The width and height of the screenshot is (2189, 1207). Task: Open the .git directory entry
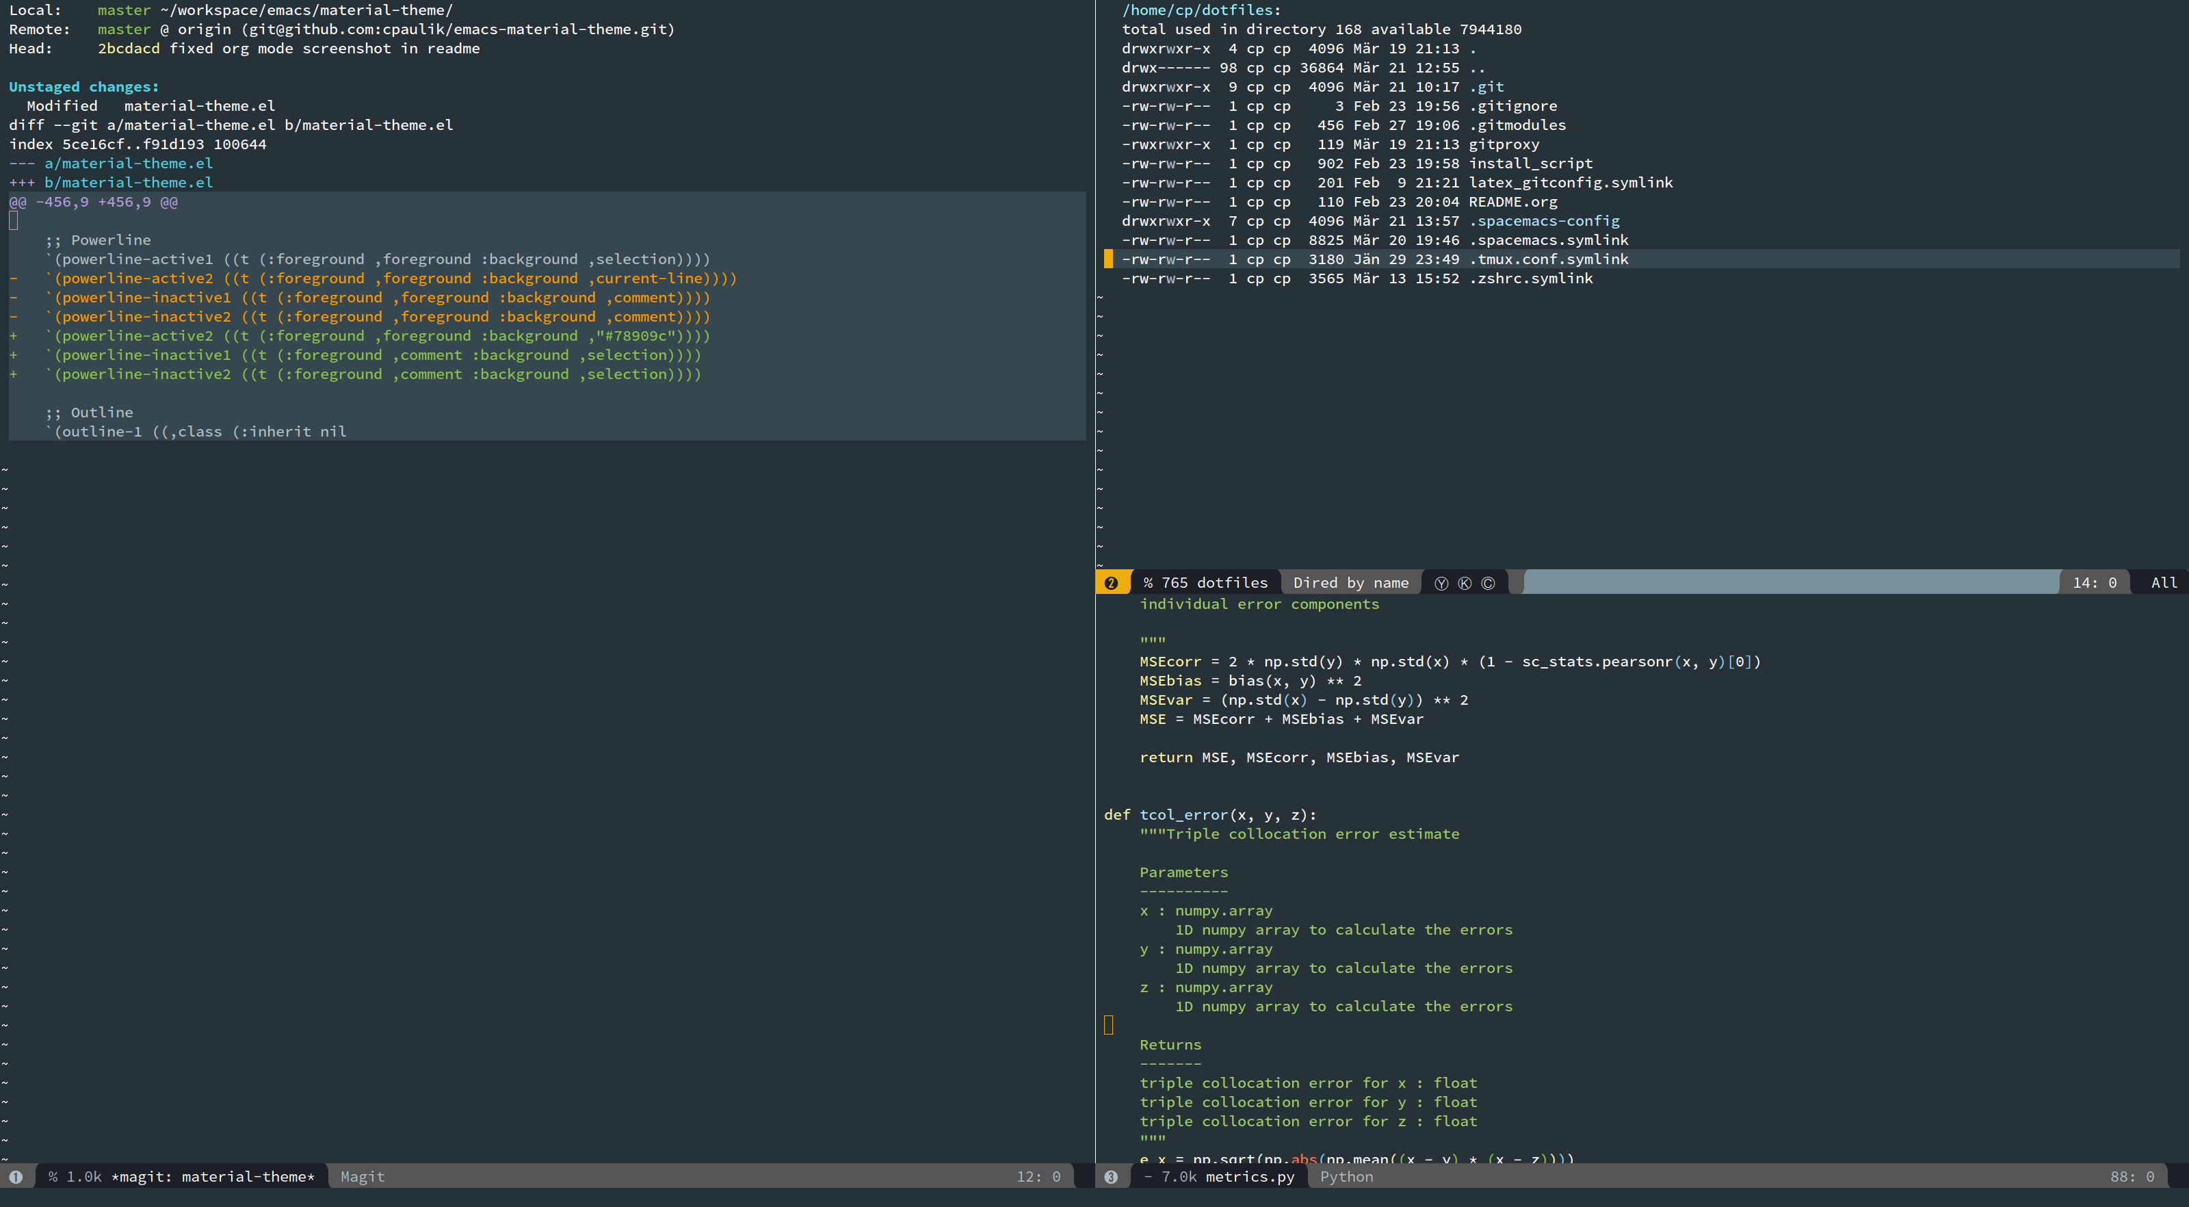tap(1486, 87)
